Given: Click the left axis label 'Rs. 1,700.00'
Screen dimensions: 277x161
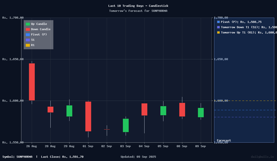Looking at the screenshot, I should pos(13,18).
